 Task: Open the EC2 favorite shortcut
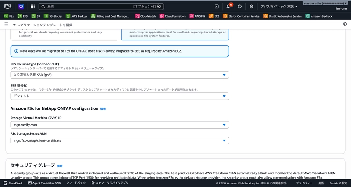[x=214, y=16]
